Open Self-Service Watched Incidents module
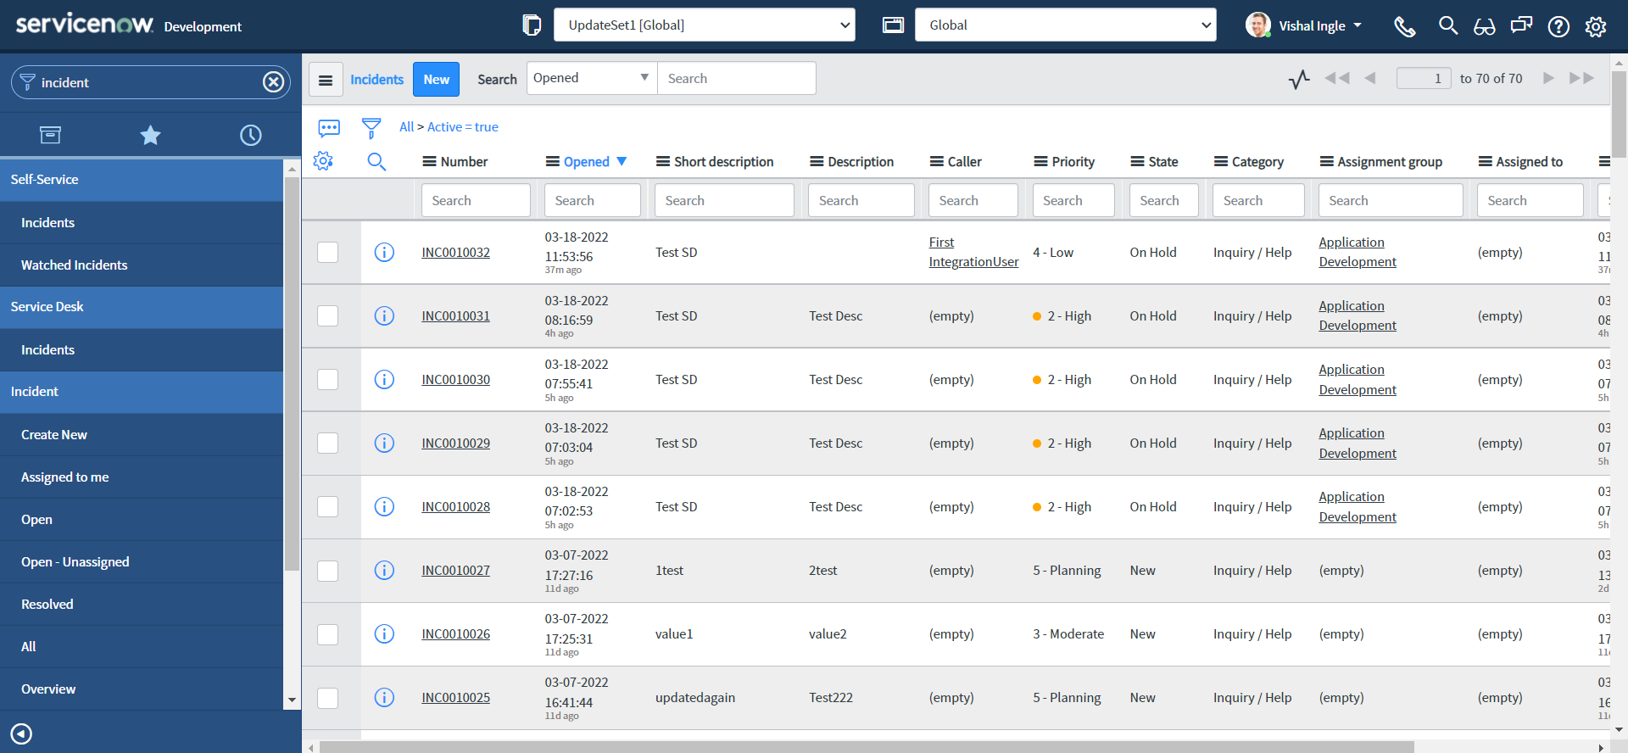Viewport: 1628px width, 753px height. pos(142,265)
